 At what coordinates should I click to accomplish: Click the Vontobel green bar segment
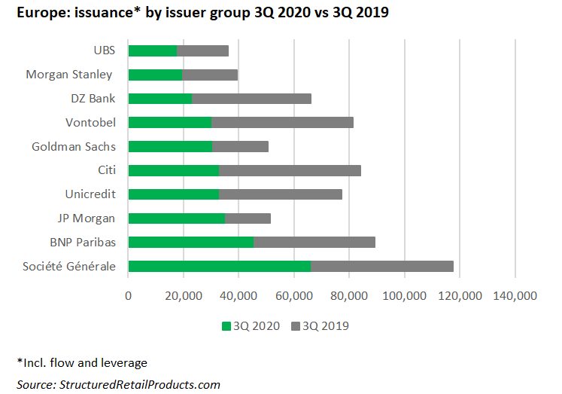point(170,122)
